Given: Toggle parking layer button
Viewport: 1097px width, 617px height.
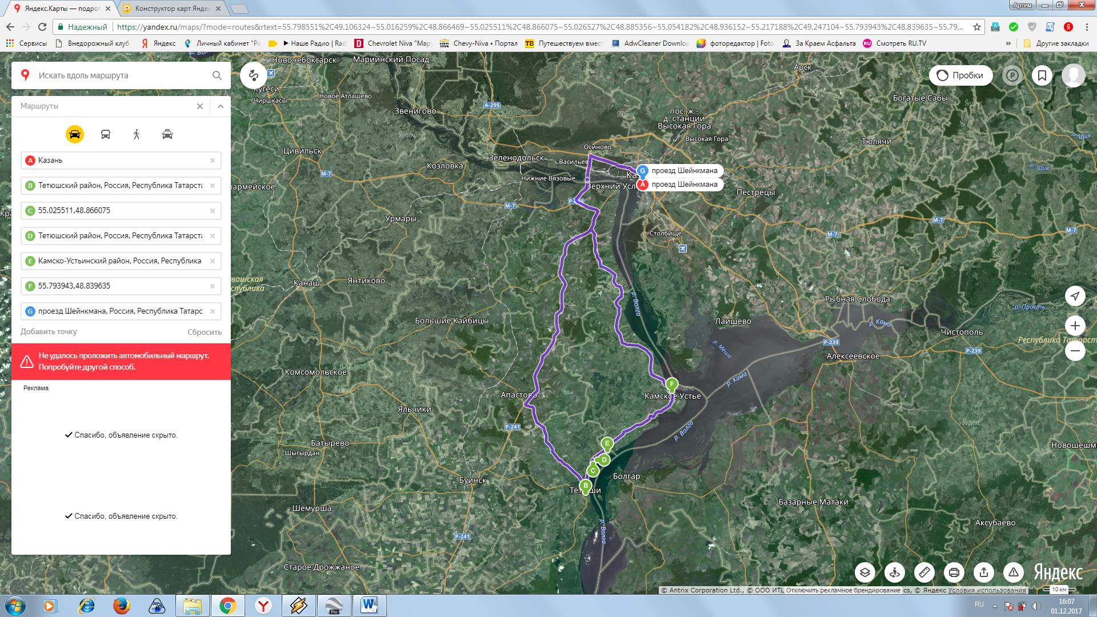Looking at the screenshot, I should [1012, 75].
